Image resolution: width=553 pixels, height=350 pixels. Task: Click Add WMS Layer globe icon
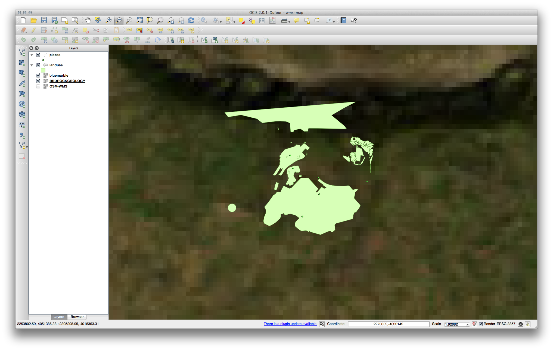[22, 104]
